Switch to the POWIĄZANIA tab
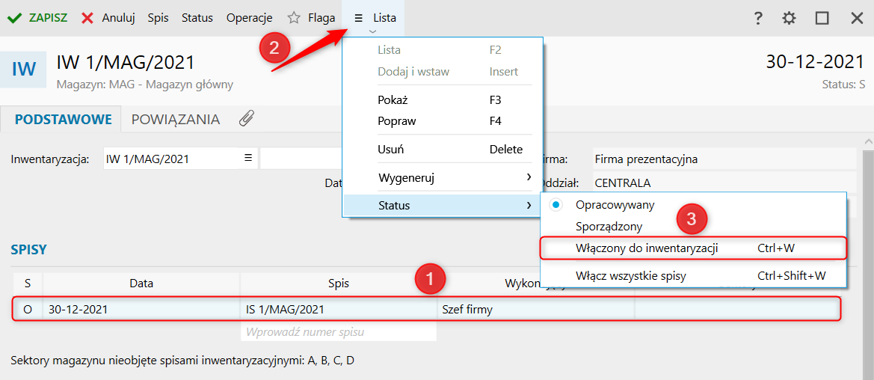The width and height of the screenshot is (874, 380). tap(176, 120)
